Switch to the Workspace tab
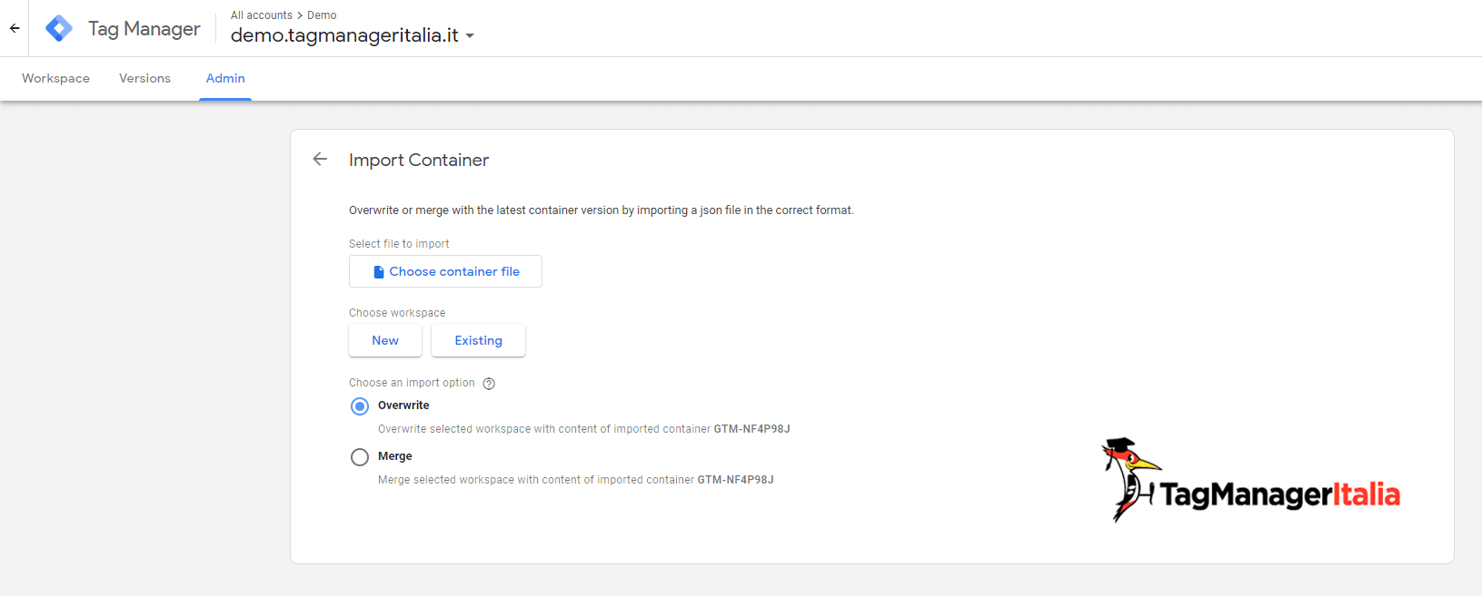The width and height of the screenshot is (1482, 596). (56, 79)
